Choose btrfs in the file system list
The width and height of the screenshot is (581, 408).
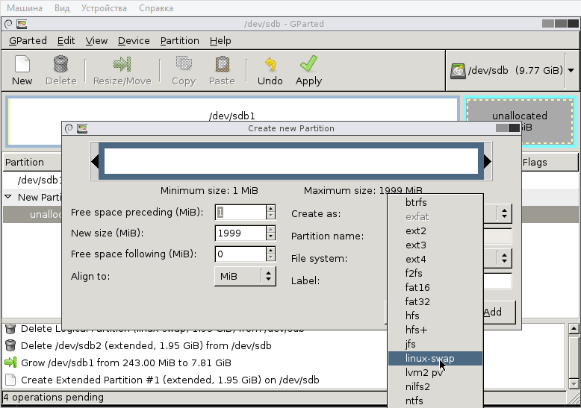tap(435, 203)
